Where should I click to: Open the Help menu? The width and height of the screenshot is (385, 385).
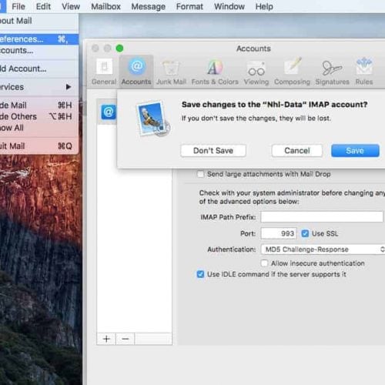click(x=264, y=6)
